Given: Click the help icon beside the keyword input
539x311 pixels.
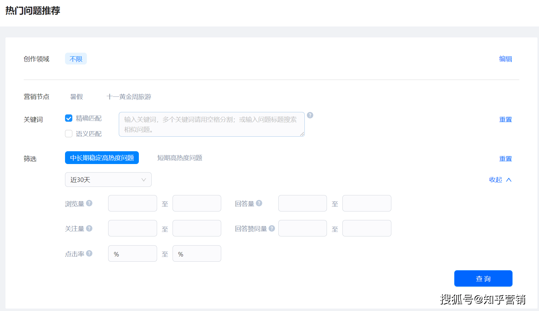Looking at the screenshot, I should [310, 115].
